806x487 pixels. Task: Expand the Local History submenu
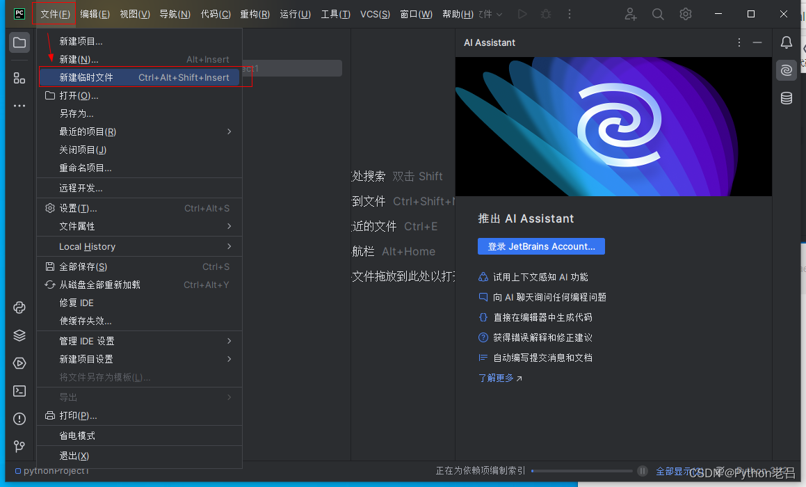pyautogui.click(x=139, y=246)
